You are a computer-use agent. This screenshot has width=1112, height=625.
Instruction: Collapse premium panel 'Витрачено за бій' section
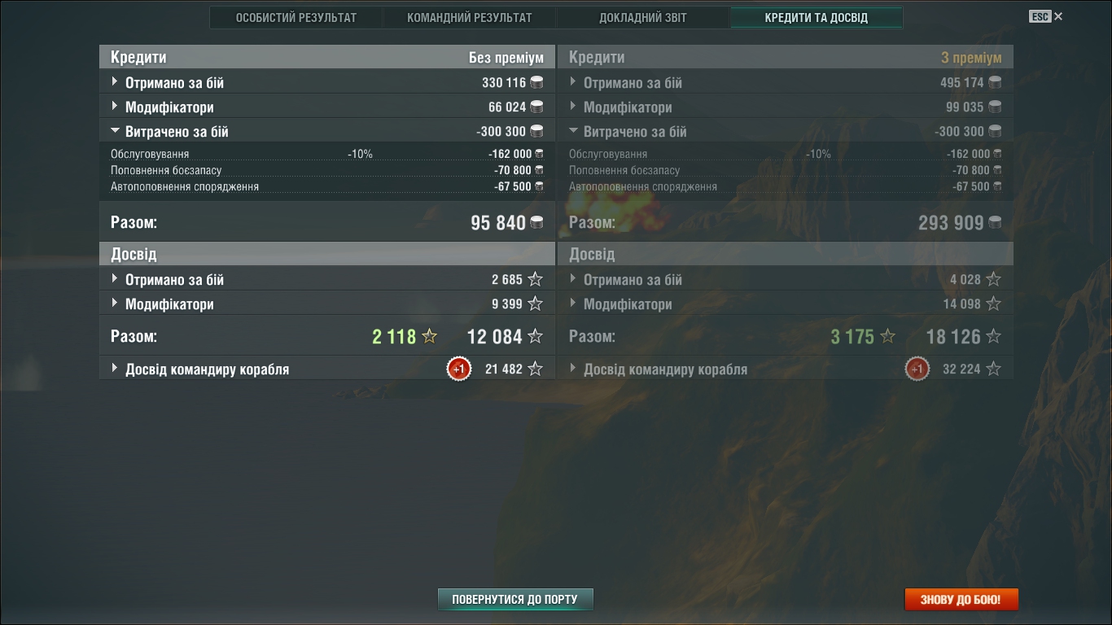786,131
